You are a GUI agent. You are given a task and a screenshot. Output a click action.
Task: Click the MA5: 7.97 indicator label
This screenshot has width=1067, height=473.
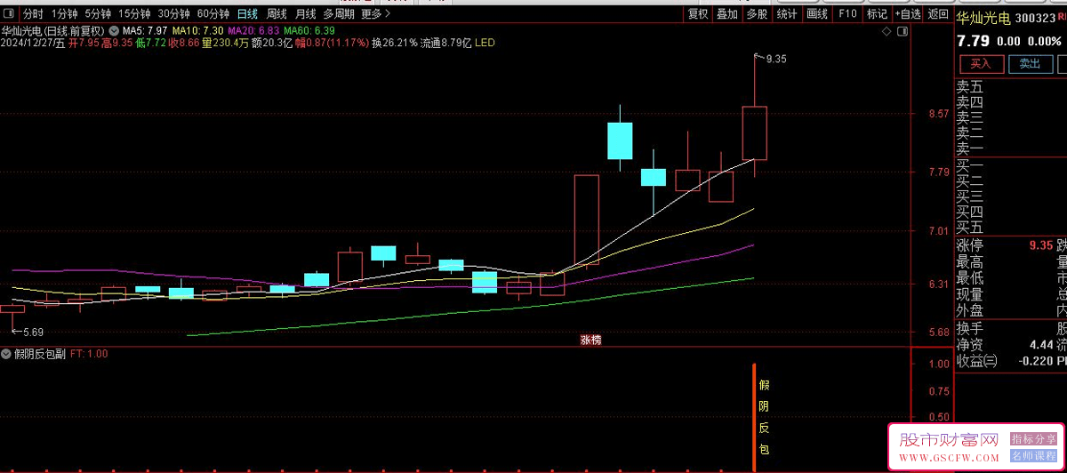click(x=145, y=30)
